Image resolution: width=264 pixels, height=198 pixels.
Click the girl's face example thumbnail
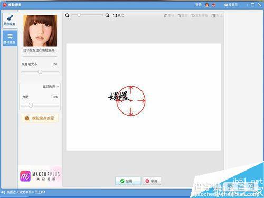tap(40, 31)
